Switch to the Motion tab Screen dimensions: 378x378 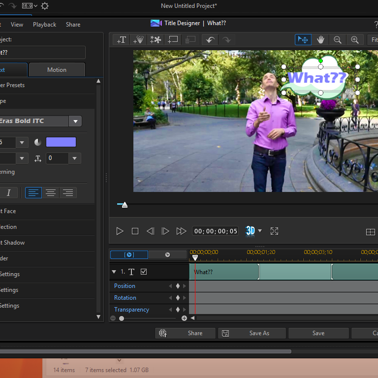[x=57, y=70]
